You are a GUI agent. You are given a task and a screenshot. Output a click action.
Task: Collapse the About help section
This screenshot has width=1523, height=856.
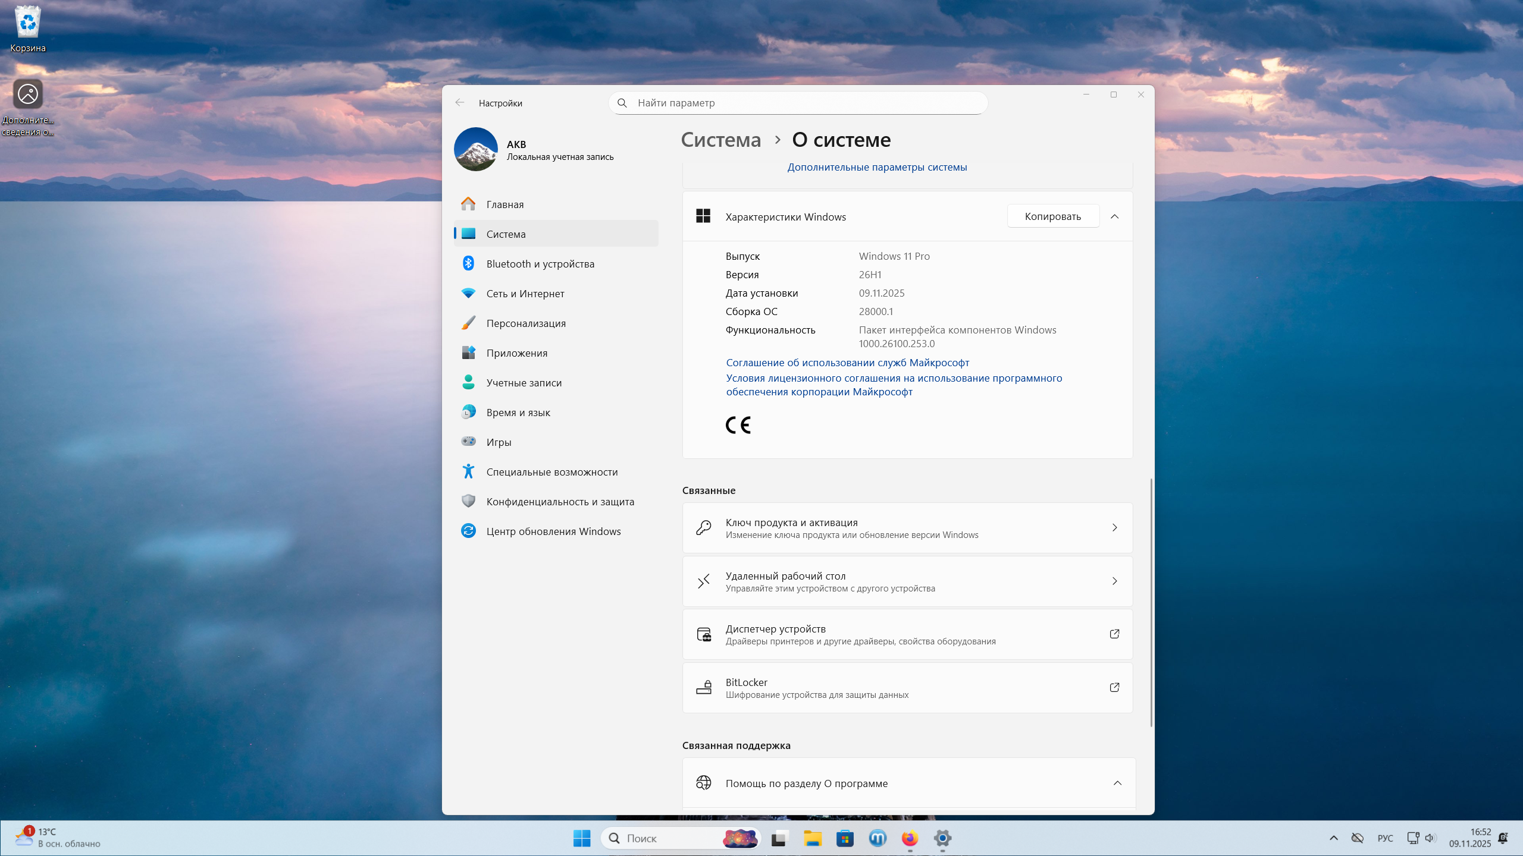point(1117,783)
